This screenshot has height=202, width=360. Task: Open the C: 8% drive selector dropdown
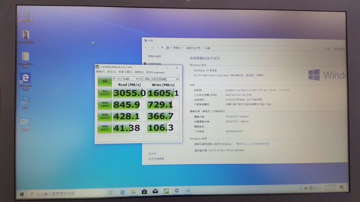[x=160, y=79]
